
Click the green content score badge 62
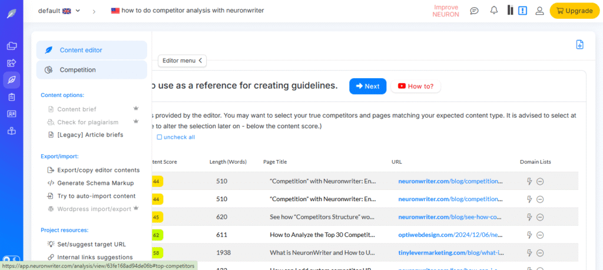pos(158,235)
